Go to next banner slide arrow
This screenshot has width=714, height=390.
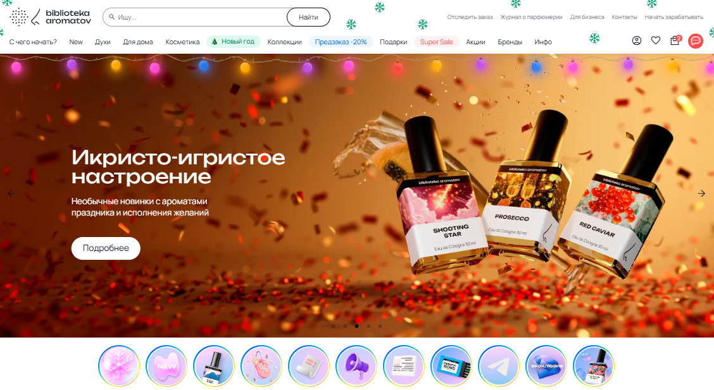click(702, 193)
